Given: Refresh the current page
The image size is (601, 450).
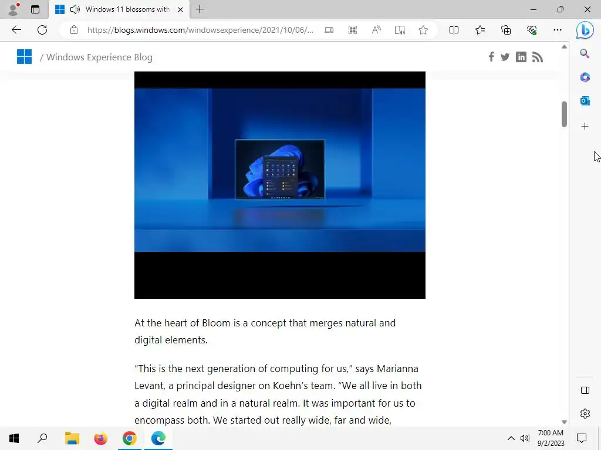Looking at the screenshot, I should point(42,30).
